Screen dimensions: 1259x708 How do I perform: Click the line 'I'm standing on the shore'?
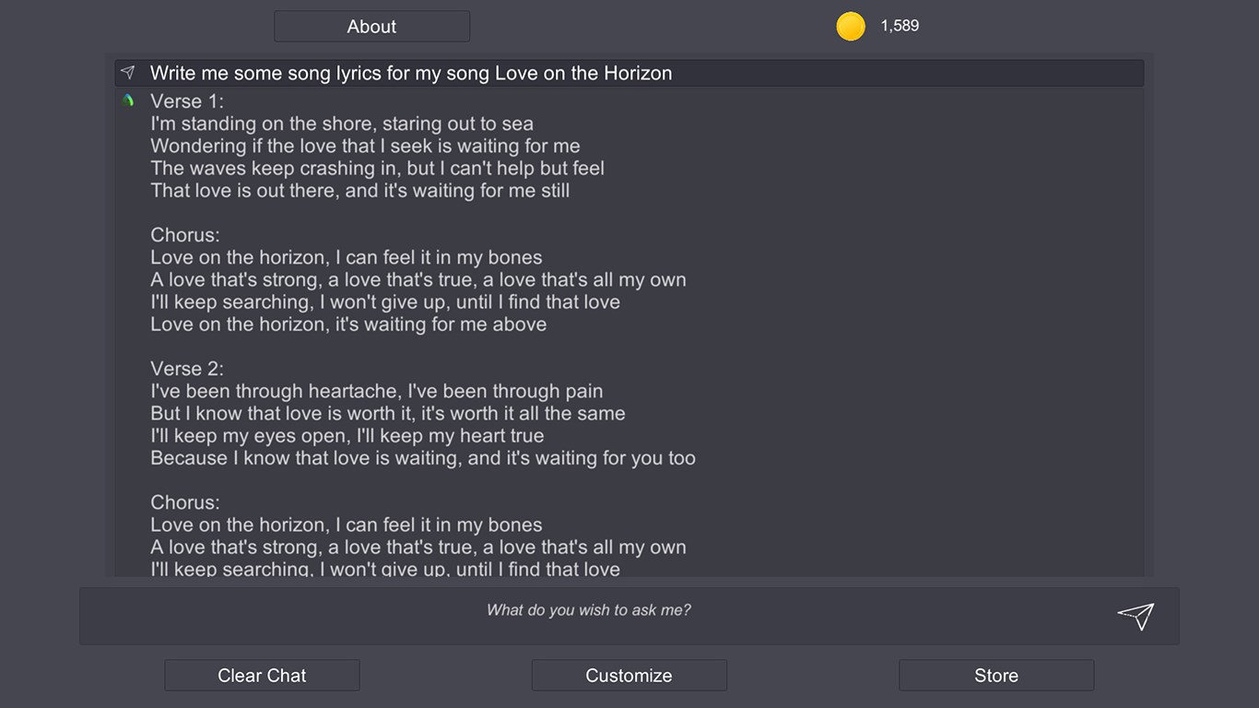(342, 124)
